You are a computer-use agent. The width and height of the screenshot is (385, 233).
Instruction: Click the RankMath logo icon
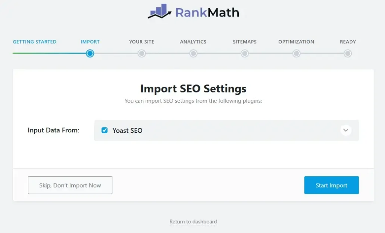pyautogui.click(x=160, y=12)
